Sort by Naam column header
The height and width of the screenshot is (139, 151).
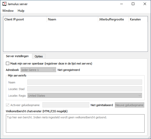(x=72, y=19)
